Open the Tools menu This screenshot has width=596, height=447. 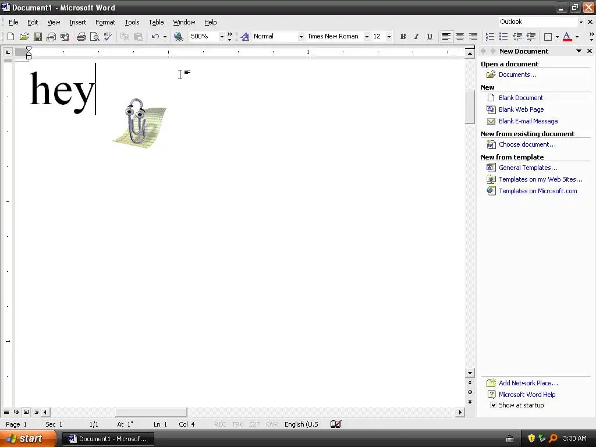(x=132, y=23)
